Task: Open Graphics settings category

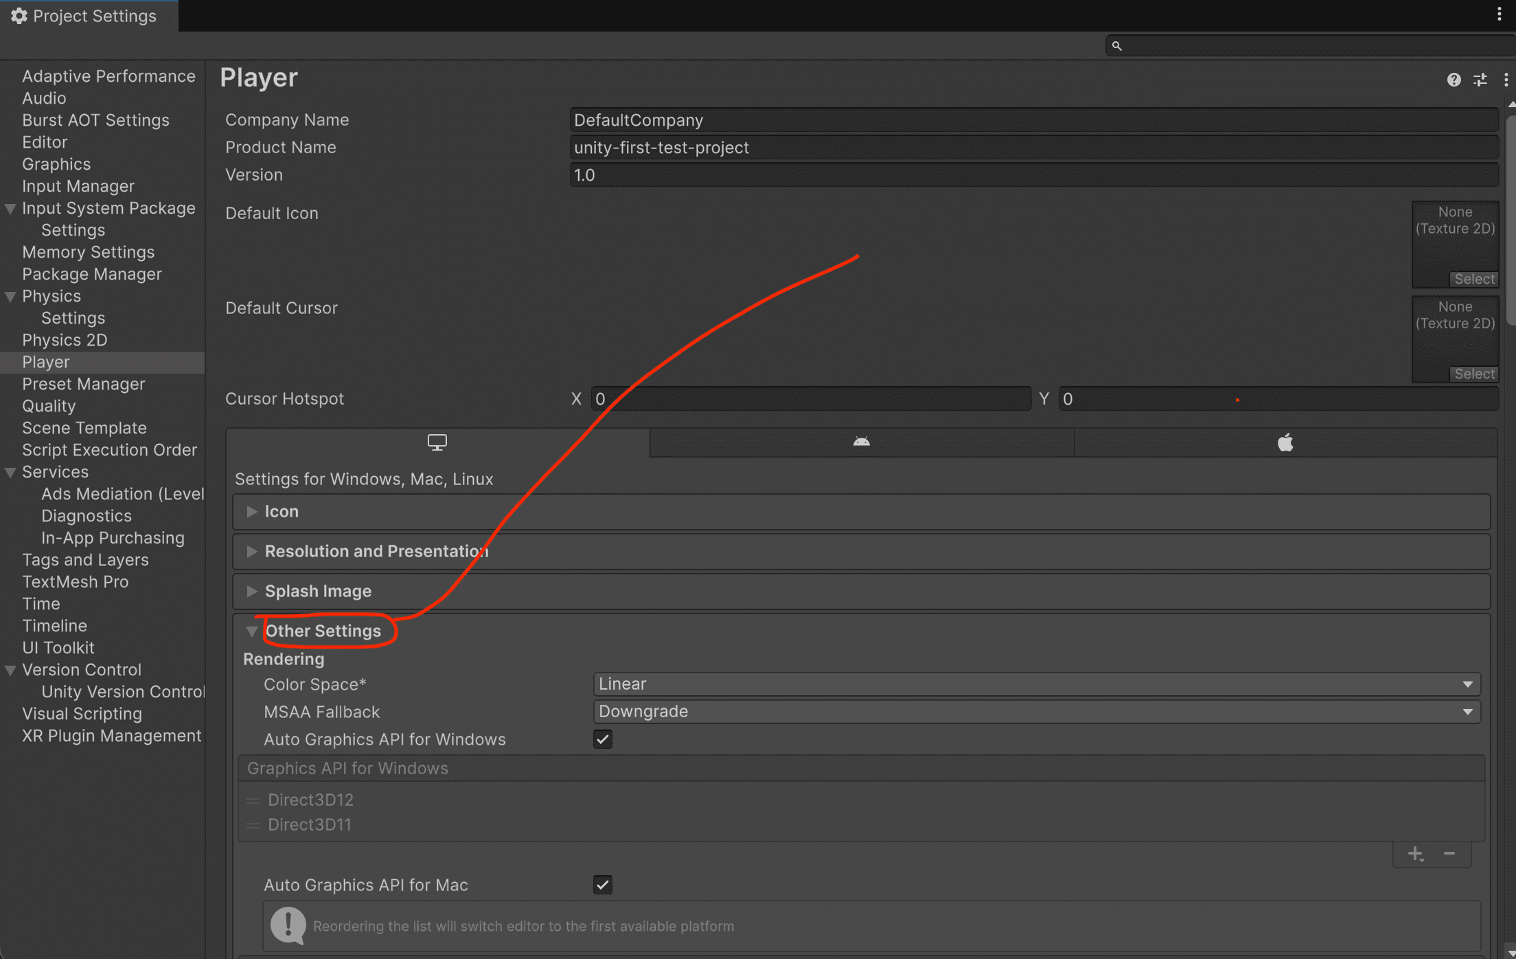Action: (56, 164)
